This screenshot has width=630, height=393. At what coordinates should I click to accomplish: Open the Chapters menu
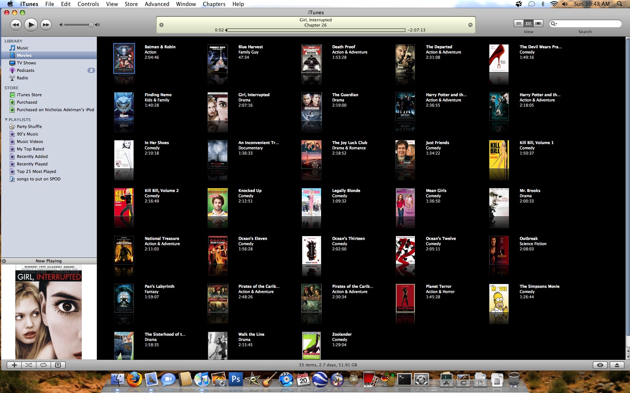click(214, 4)
